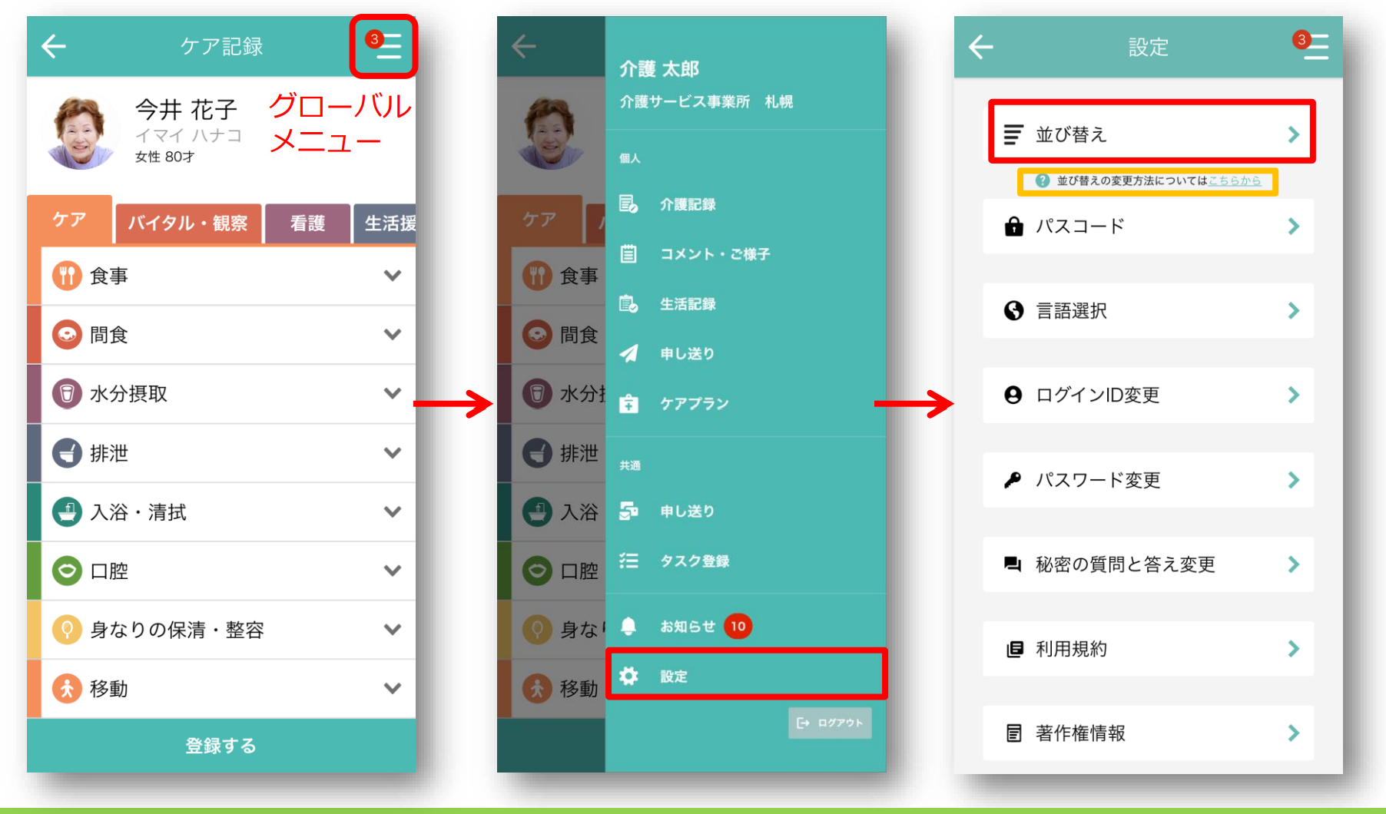Tap the back arrow on ケア記録 screen
Screen dimensions: 1386x814
54,46
